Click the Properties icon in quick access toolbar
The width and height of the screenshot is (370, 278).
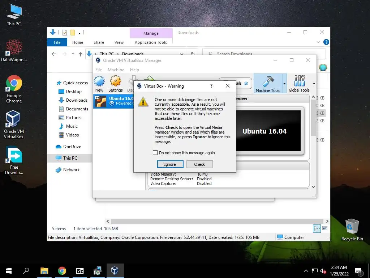tap(64, 33)
